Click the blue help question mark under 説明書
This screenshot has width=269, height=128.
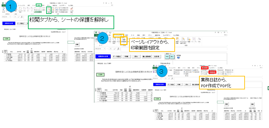click(179, 58)
